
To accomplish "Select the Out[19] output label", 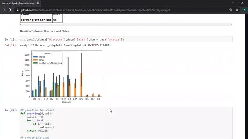I will click(11, 46).
